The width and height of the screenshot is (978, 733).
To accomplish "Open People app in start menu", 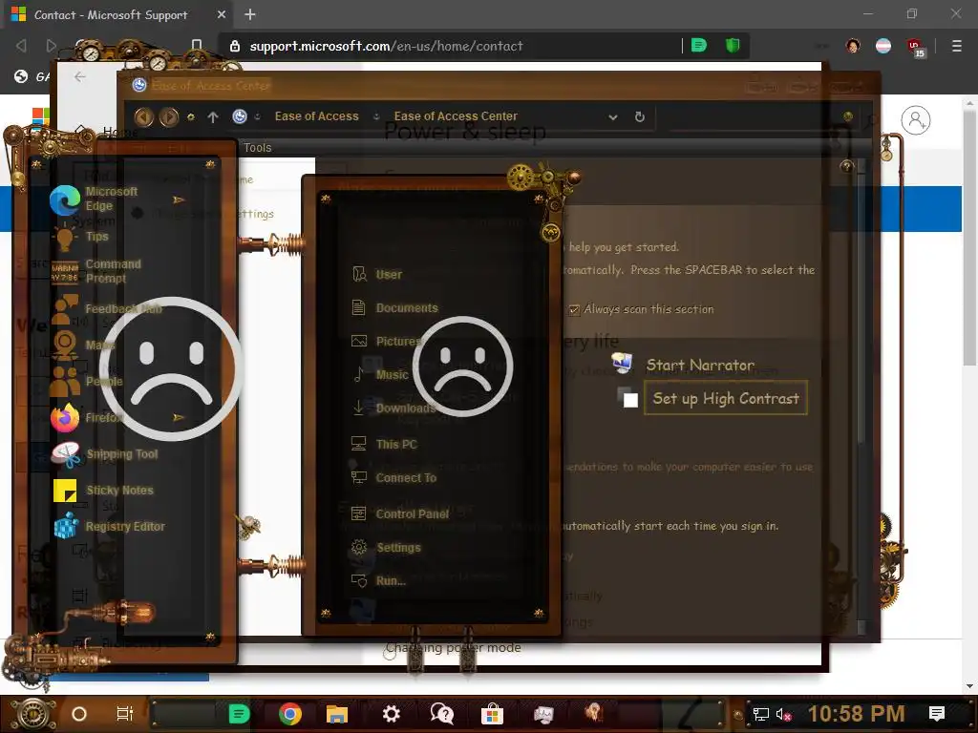I will click(87, 382).
